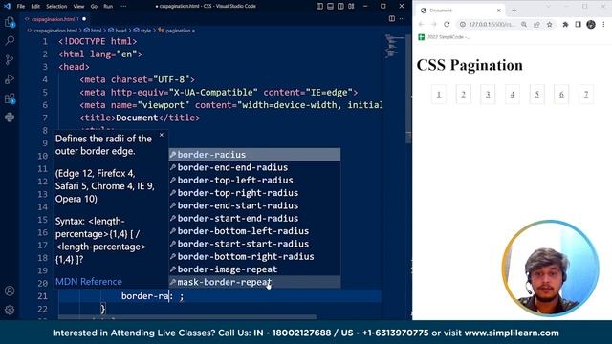Open the Extensions view
612x344 pixels.
point(10,98)
